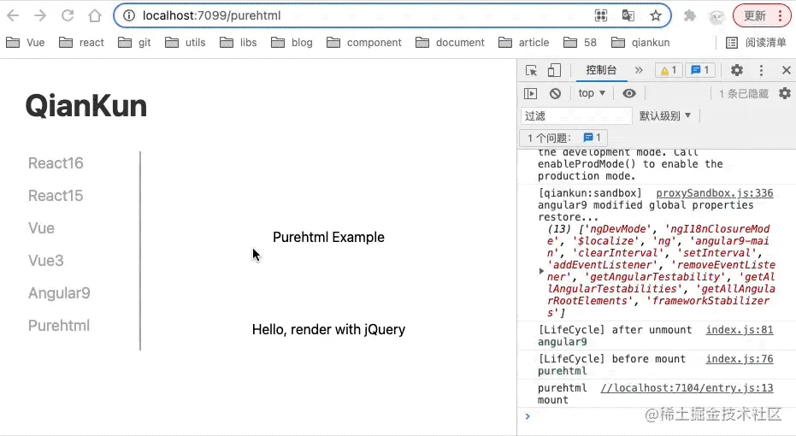
Task: Navigate to the Vue3 app
Action: click(x=46, y=261)
